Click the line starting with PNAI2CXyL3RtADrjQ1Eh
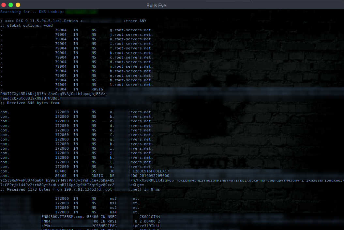The height and width of the screenshot is (230, 344). point(52,94)
